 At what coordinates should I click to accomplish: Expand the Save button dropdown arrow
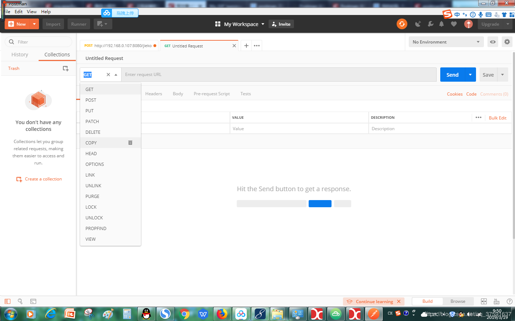coord(502,75)
